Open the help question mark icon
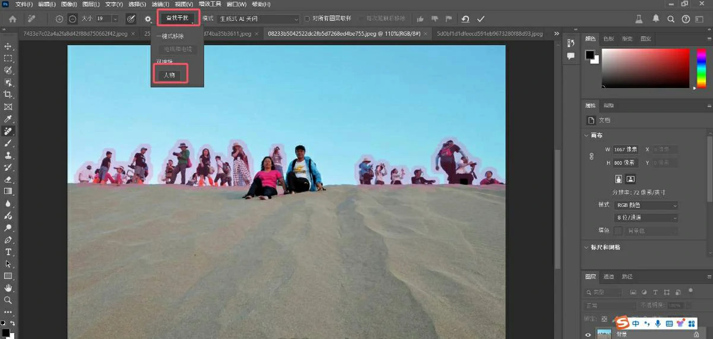Viewport: 713px width, 339px height. point(686,18)
